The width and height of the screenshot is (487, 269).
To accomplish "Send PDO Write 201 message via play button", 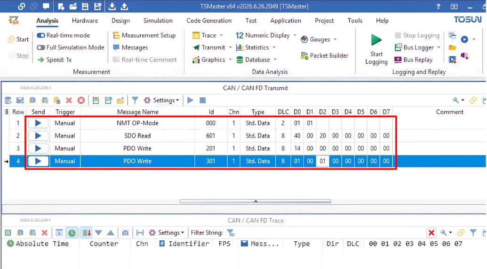I will [38, 148].
